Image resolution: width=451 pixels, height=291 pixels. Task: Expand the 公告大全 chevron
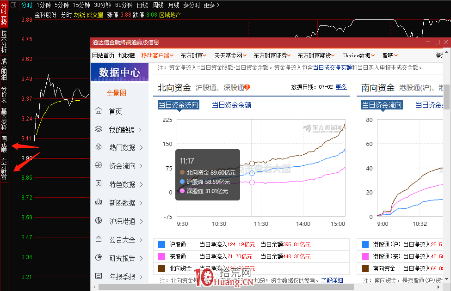click(141, 240)
